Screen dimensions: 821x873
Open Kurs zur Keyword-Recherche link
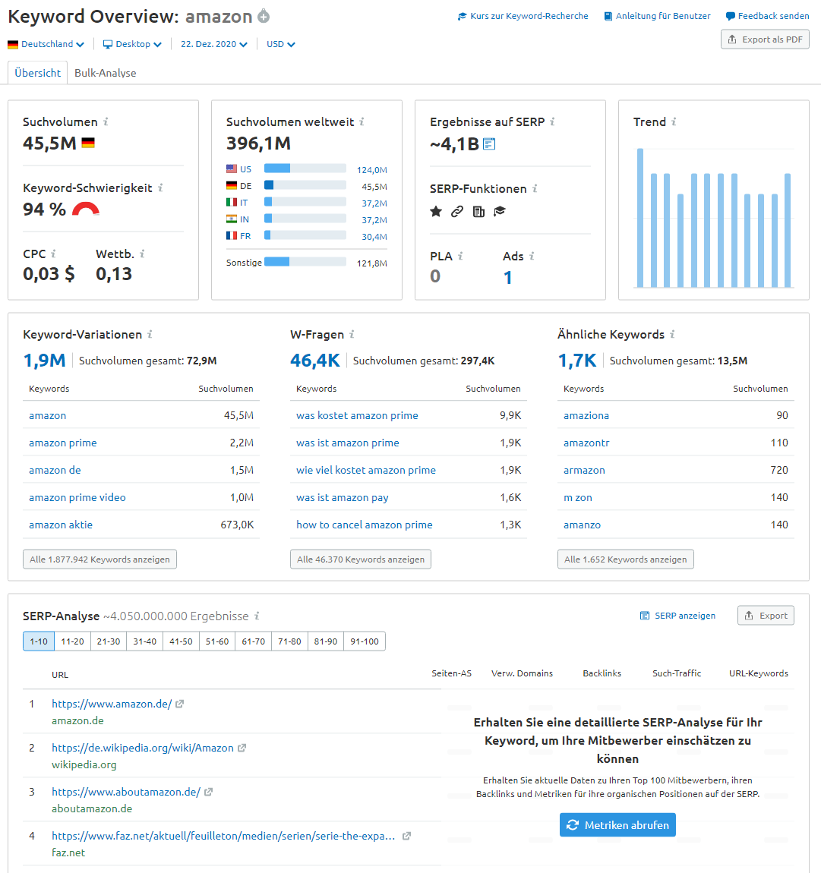[523, 16]
